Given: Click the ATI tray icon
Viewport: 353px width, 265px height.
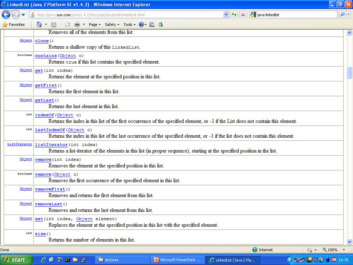Looking at the screenshot, I should [x=334, y=260].
